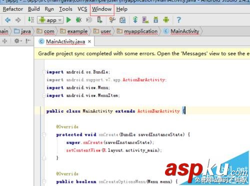
Task: Open the Run menu
Action: [x=49, y=9]
